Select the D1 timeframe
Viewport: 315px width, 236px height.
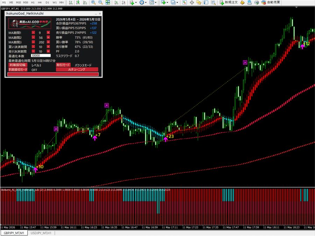[47, 2]
